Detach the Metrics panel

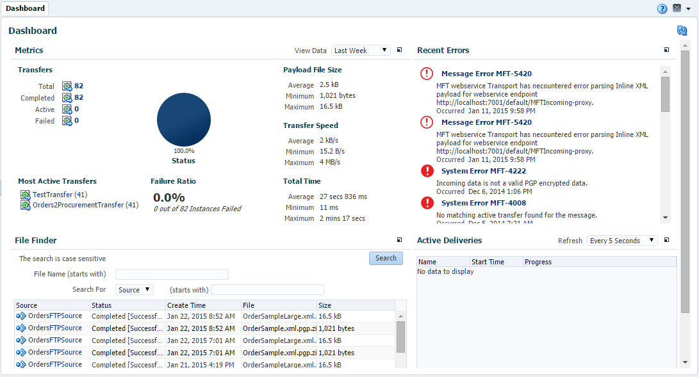click(399, 50)
